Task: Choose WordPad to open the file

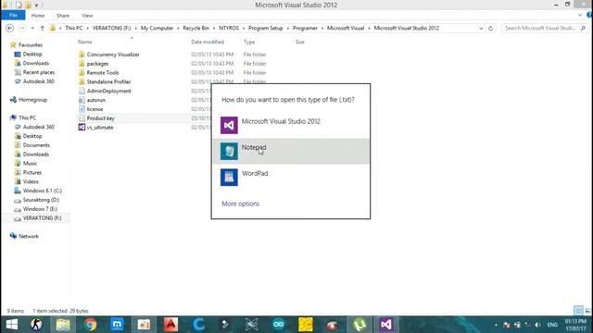Action: pos(291,177)
